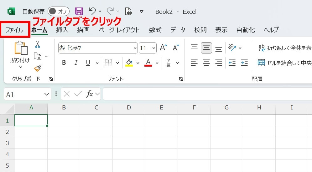Switch to the ページ レイアウト tab
The width and height of the screenshot is (312, 172).
(x=119, y=30)
